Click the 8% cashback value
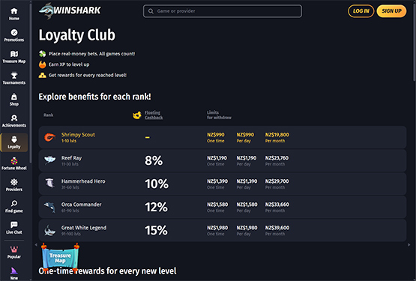This screenshot has width=416, height=281. click(154, 160)
